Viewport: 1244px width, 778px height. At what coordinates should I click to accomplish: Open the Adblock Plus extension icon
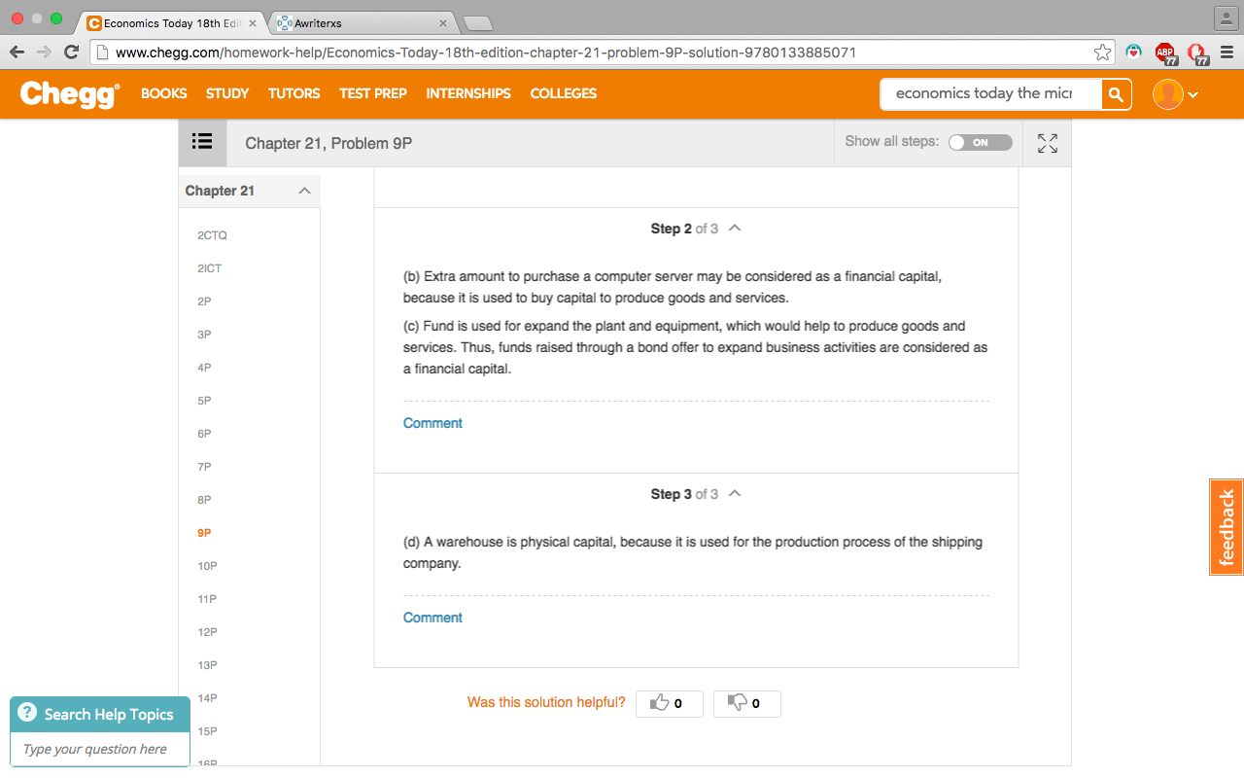point(1164,53)
